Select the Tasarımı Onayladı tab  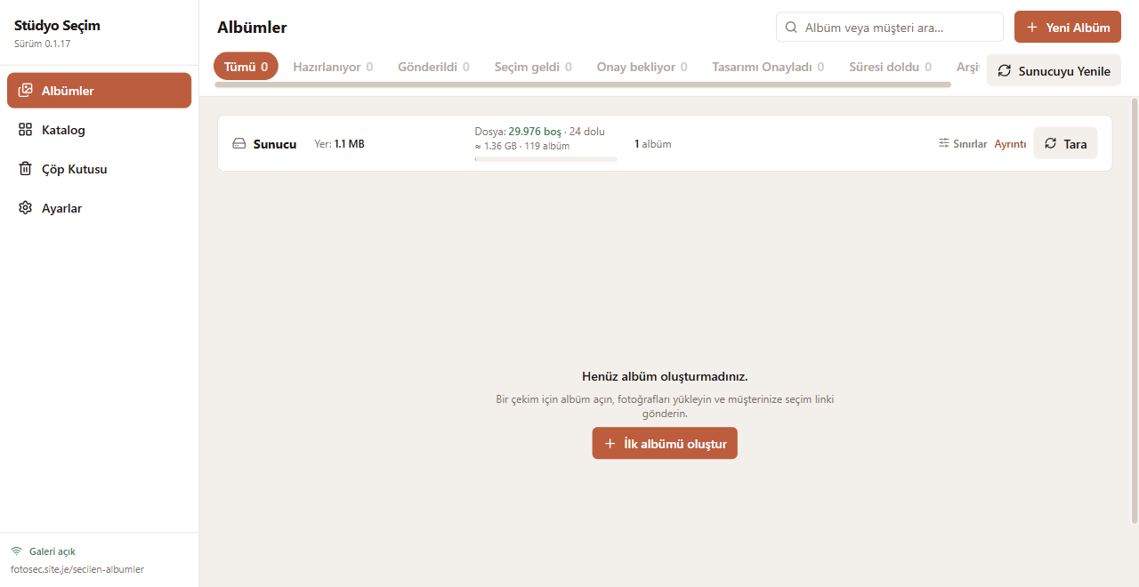768,67
